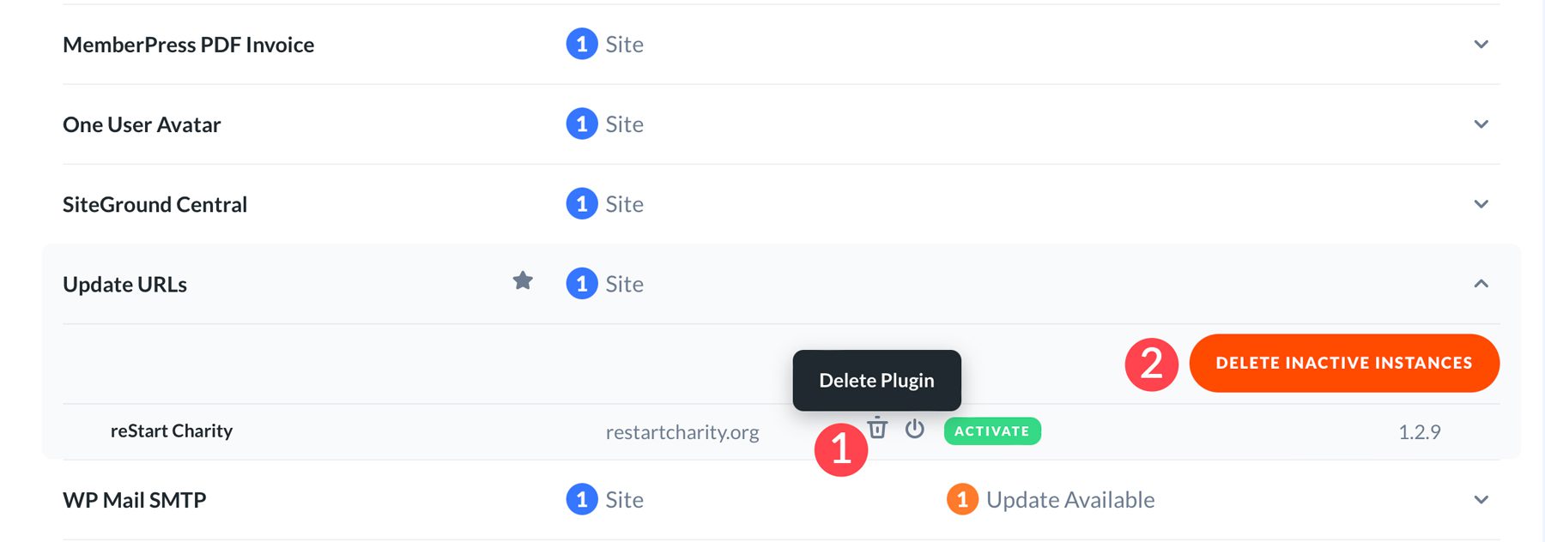
Task: Click the 1 Site badge for SiteGround Central
Action: pyautogui.click(x=582, y=204)
